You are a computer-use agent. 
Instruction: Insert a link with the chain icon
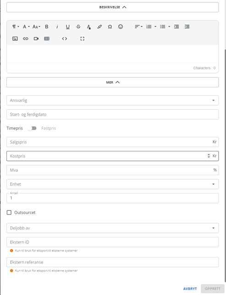[x=26, y=38]
